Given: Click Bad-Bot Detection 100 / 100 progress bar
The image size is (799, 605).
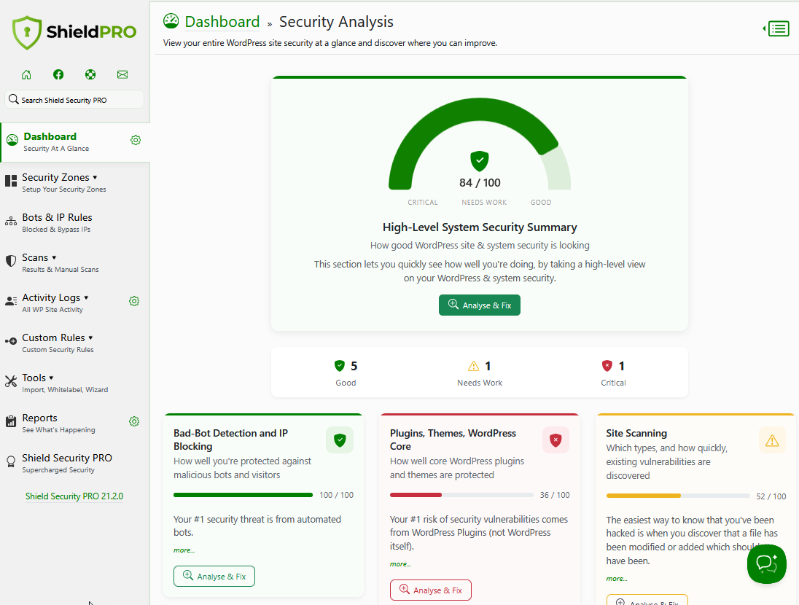Looking at the screenshot, I should [243, 495].
